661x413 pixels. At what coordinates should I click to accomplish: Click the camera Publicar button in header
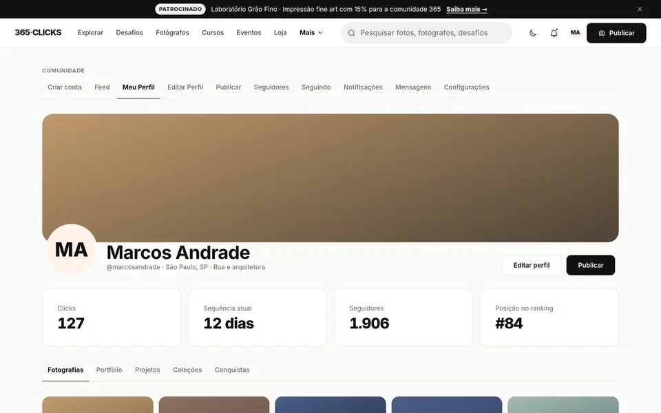coord(616,33)
